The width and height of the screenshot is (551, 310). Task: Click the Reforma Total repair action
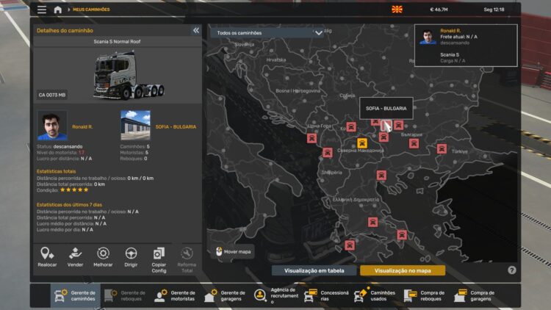(x=187, y=261)
